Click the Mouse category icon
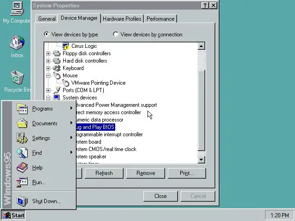The width and height of the screenshot is (295, 221). pos(57,76)
